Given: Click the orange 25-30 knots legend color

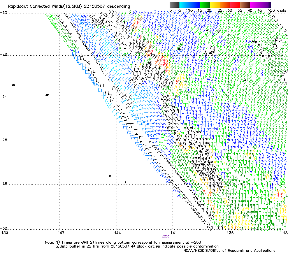Looking at the screenshot, I should point(225,5).
